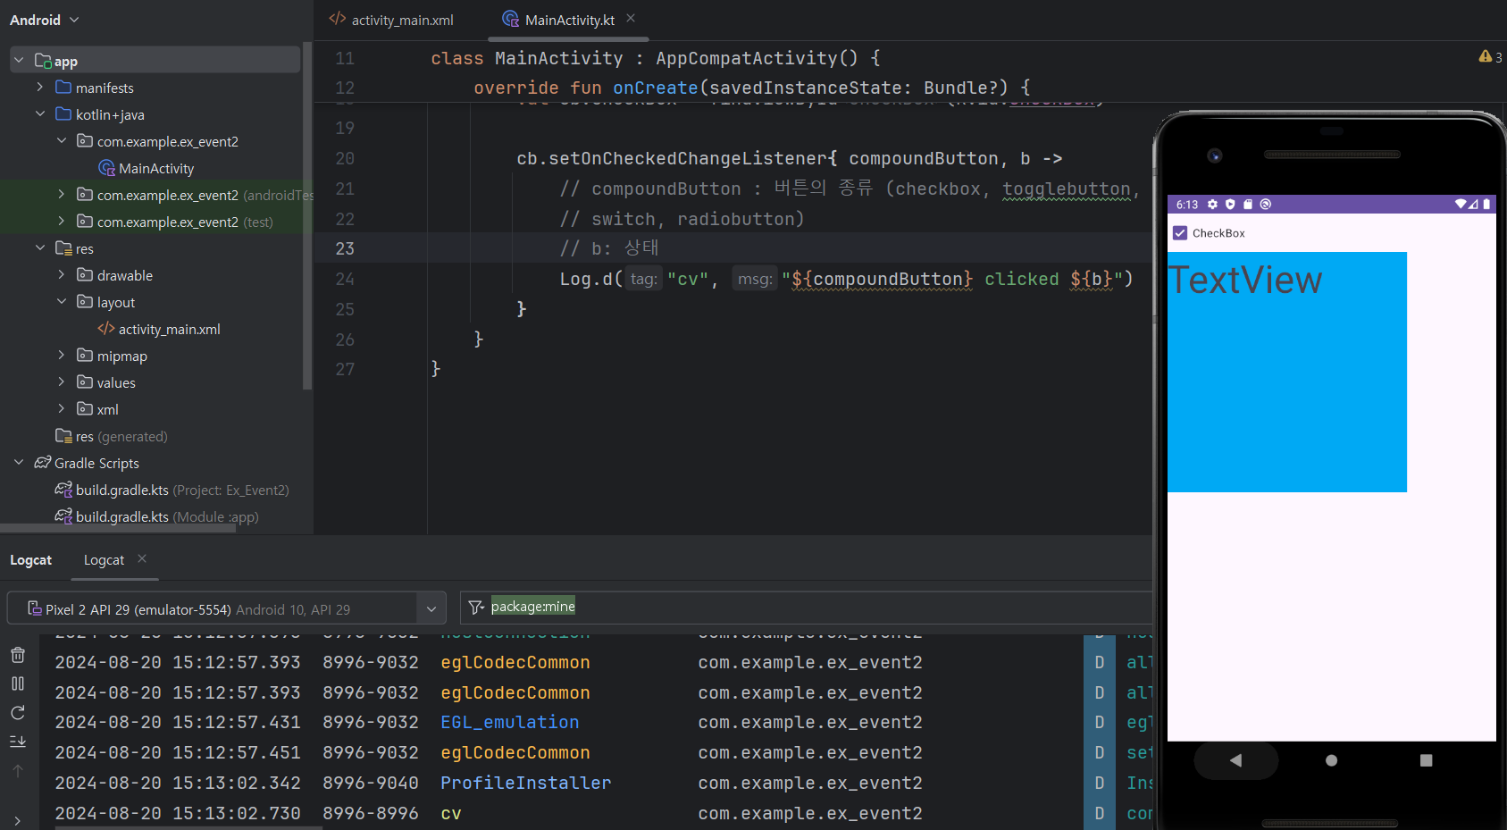Viewport: 1507px width, 830px height.
Task: Collapse the kotlin+java folder
Action: pos(40,114)
